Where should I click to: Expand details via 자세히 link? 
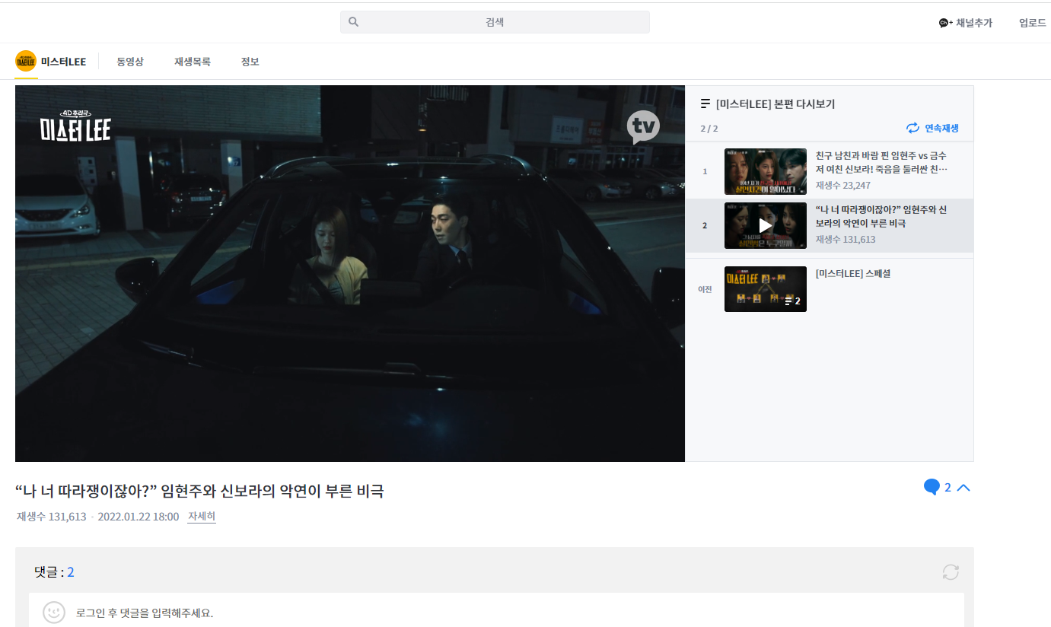pos(202,517)
